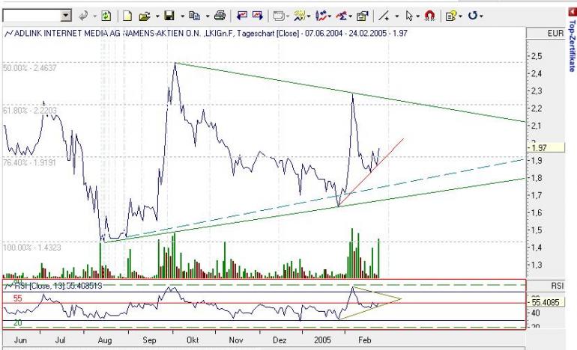Click the 100.00% - 1.4323 Fibonacci label
The height and width of the screenshot is (350, 577).
[x=32, y=247]
